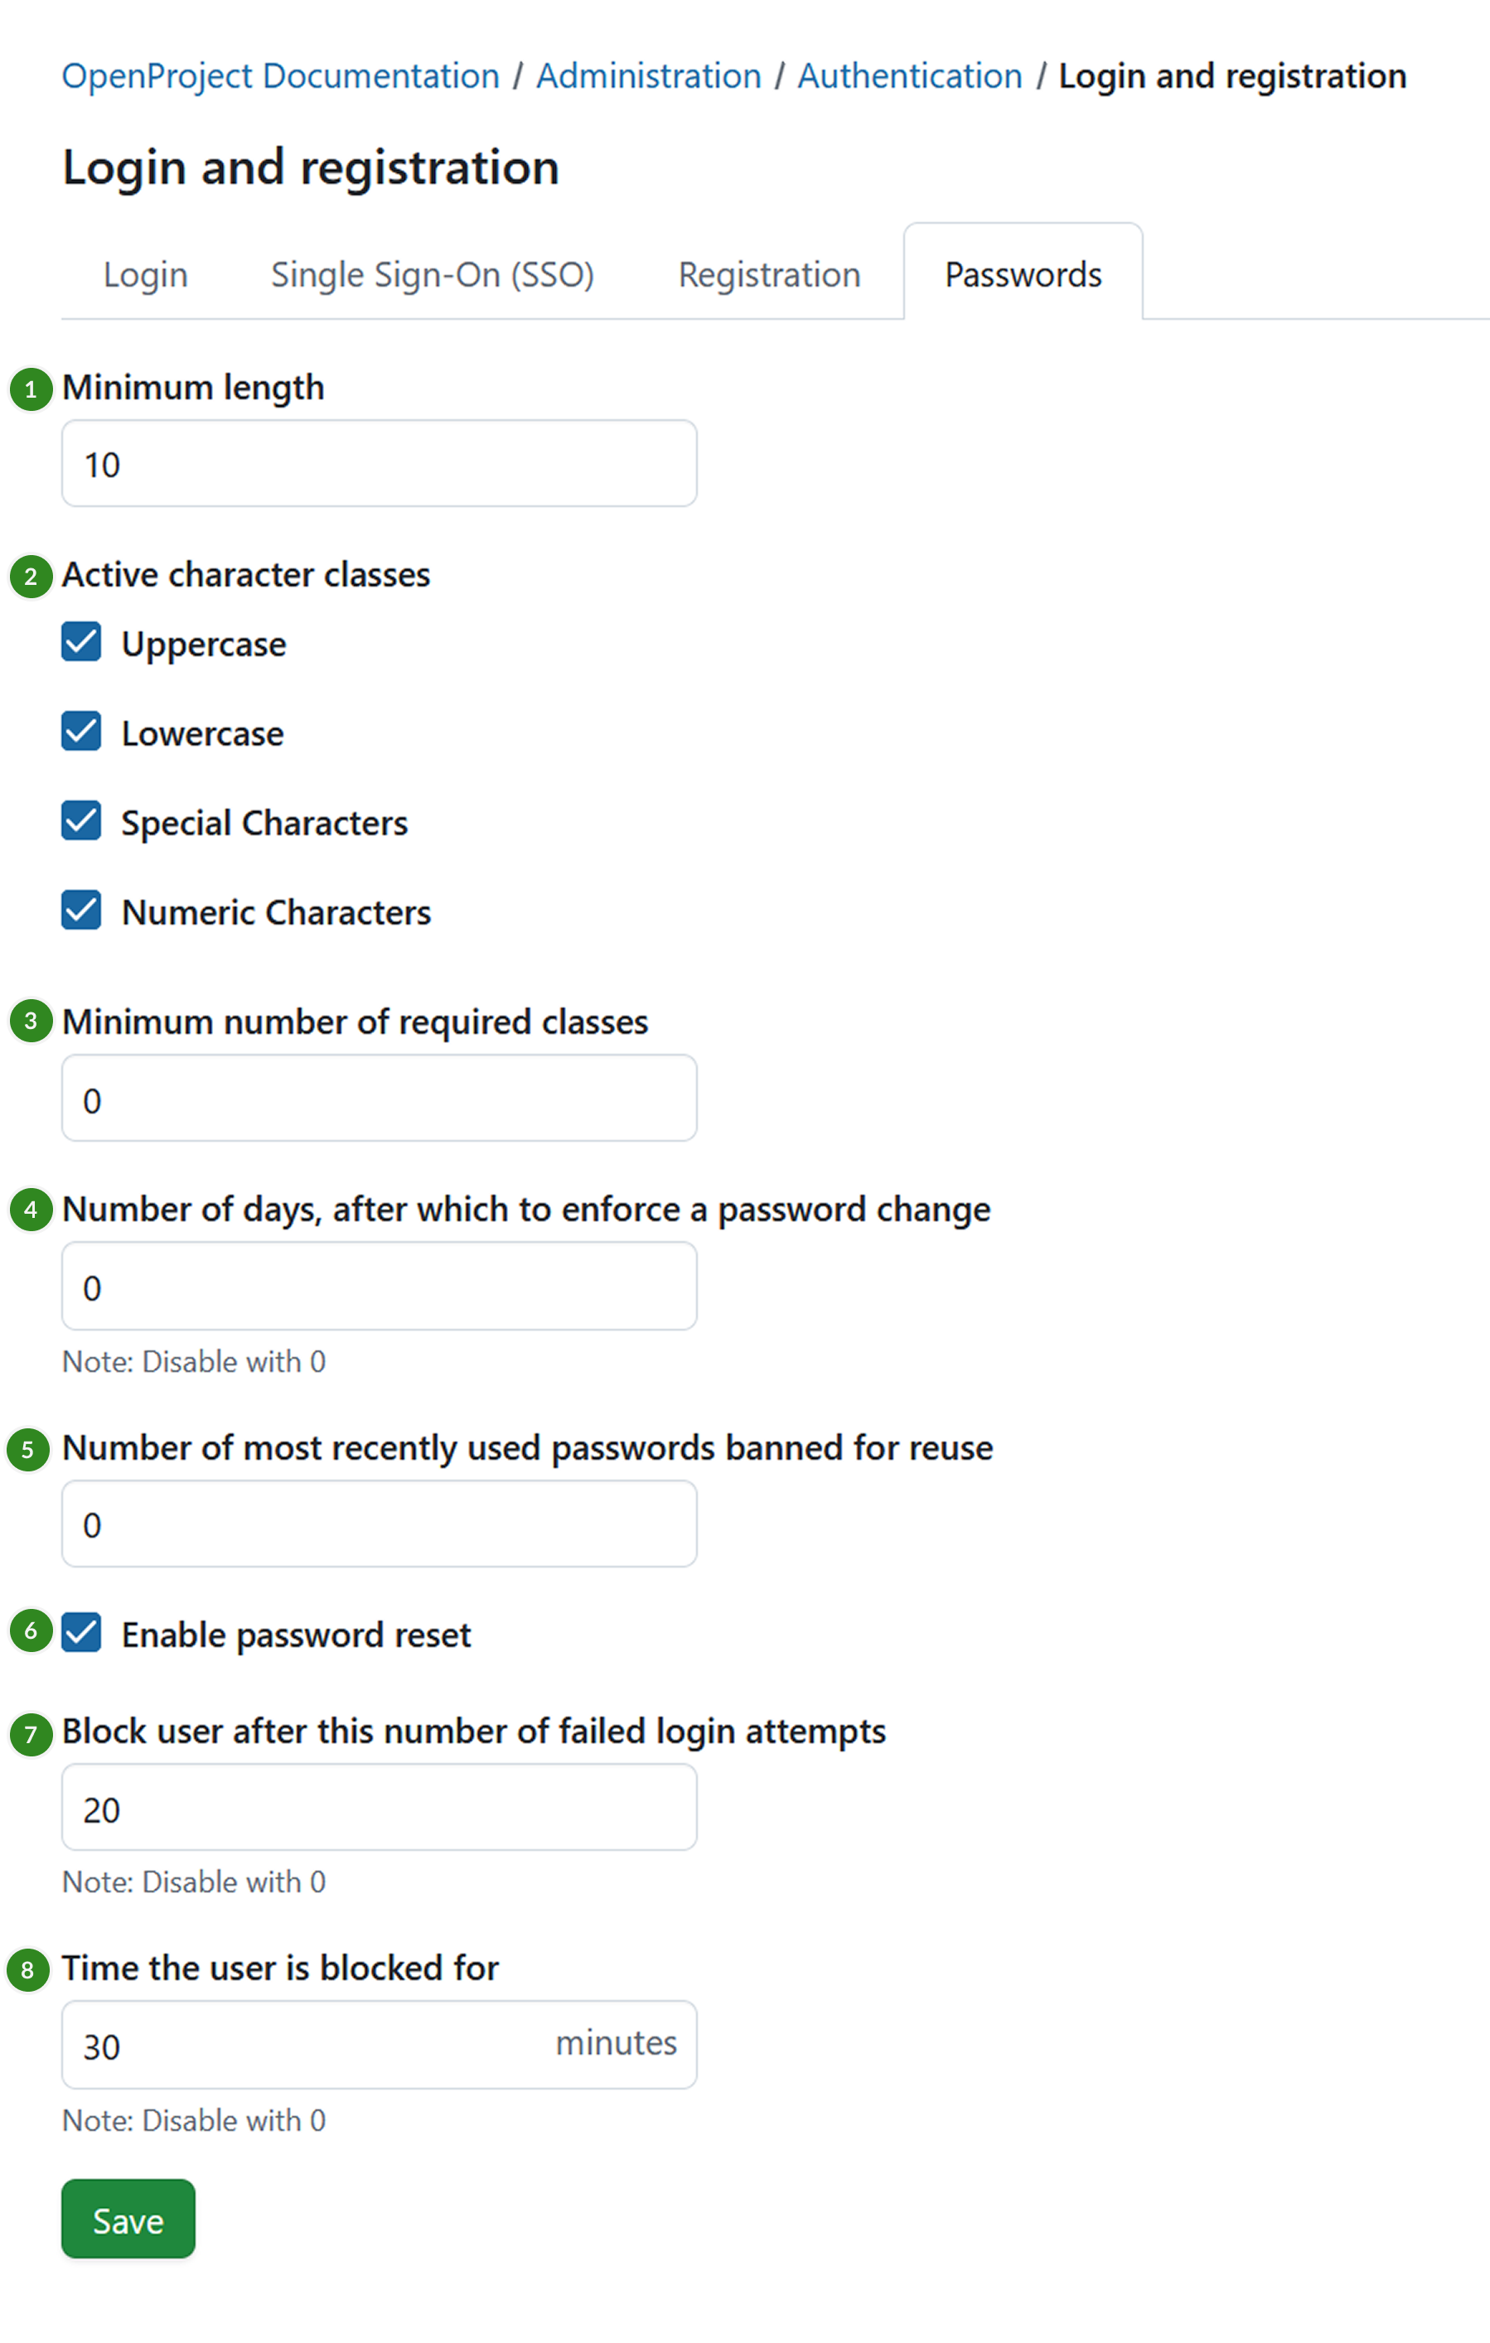Viewport: 1490px width, 2343px height.
Task: Select the failed login attempts field
Action: point(379,1807)
